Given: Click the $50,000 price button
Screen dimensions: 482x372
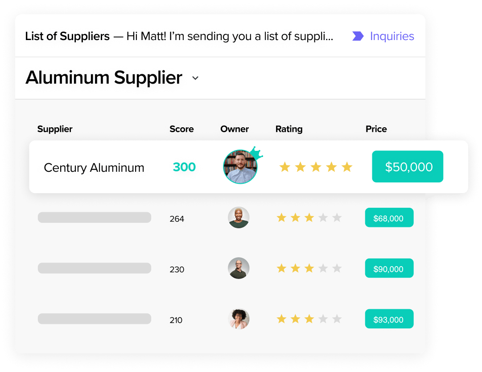Looking at the screenshot, I should (408, 166).
